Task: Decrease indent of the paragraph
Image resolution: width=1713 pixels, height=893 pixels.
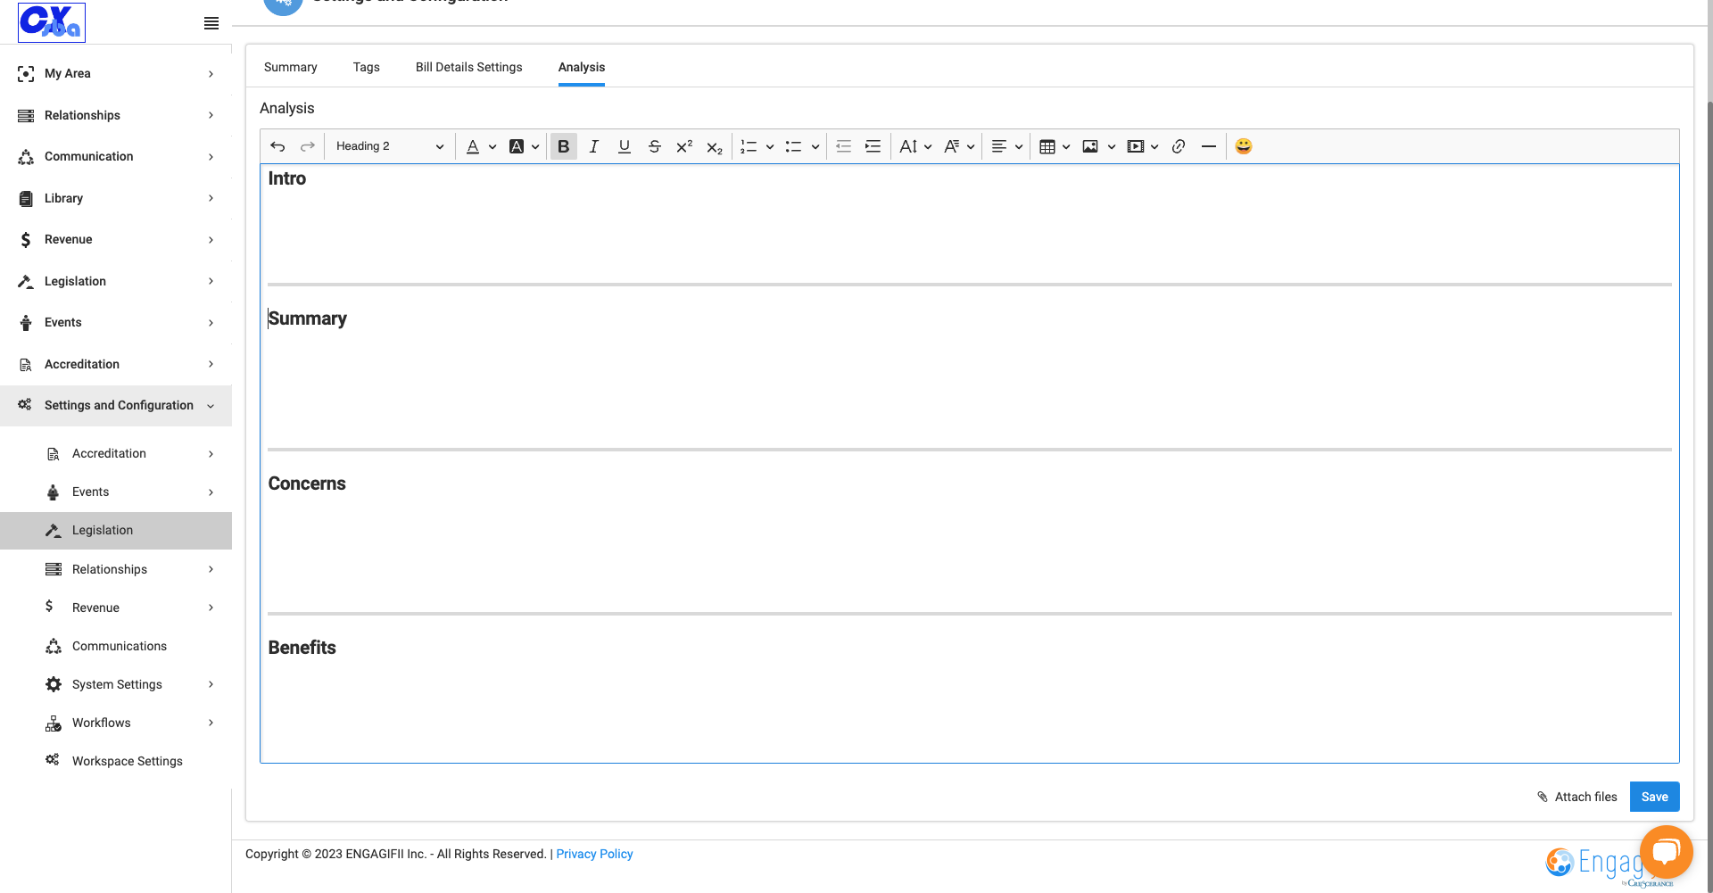Action: pos(843,146)
